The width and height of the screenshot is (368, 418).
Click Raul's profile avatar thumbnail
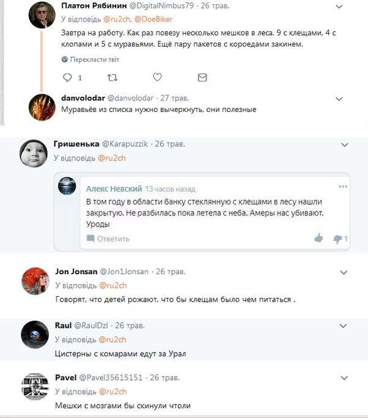click(35, 334)
